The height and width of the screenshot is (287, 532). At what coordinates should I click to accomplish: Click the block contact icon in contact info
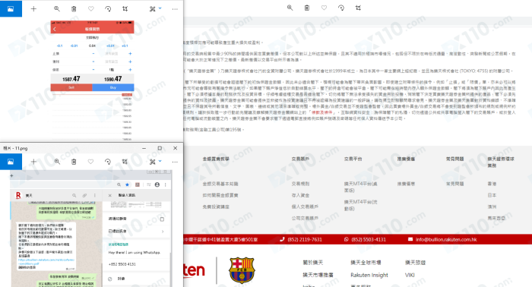tap(110, 279)
